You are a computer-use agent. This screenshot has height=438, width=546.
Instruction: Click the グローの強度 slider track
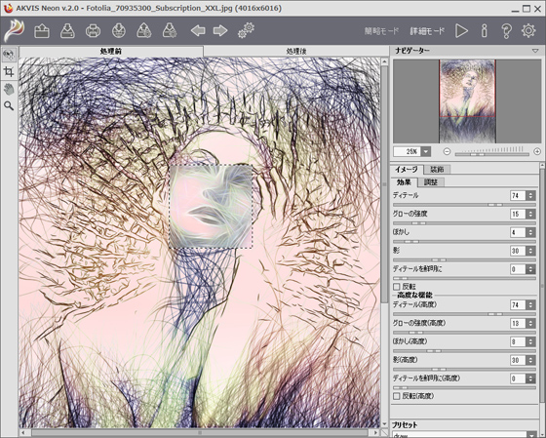point(464,223)
